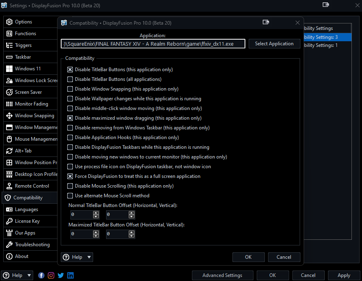Open the Instagram icon link
This screenshot has width=362, height=281.
[x=51, y=275]
